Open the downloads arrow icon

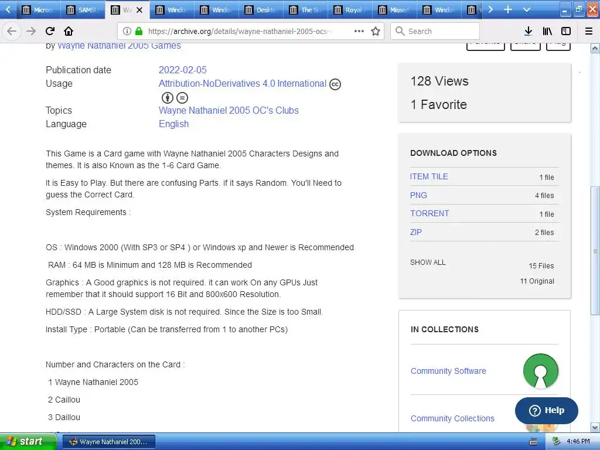click(529, 31)
